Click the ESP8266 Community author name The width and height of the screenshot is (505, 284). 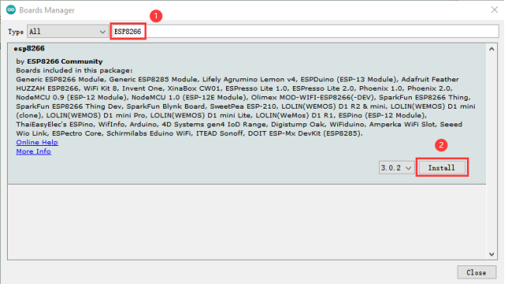point(64,61)
